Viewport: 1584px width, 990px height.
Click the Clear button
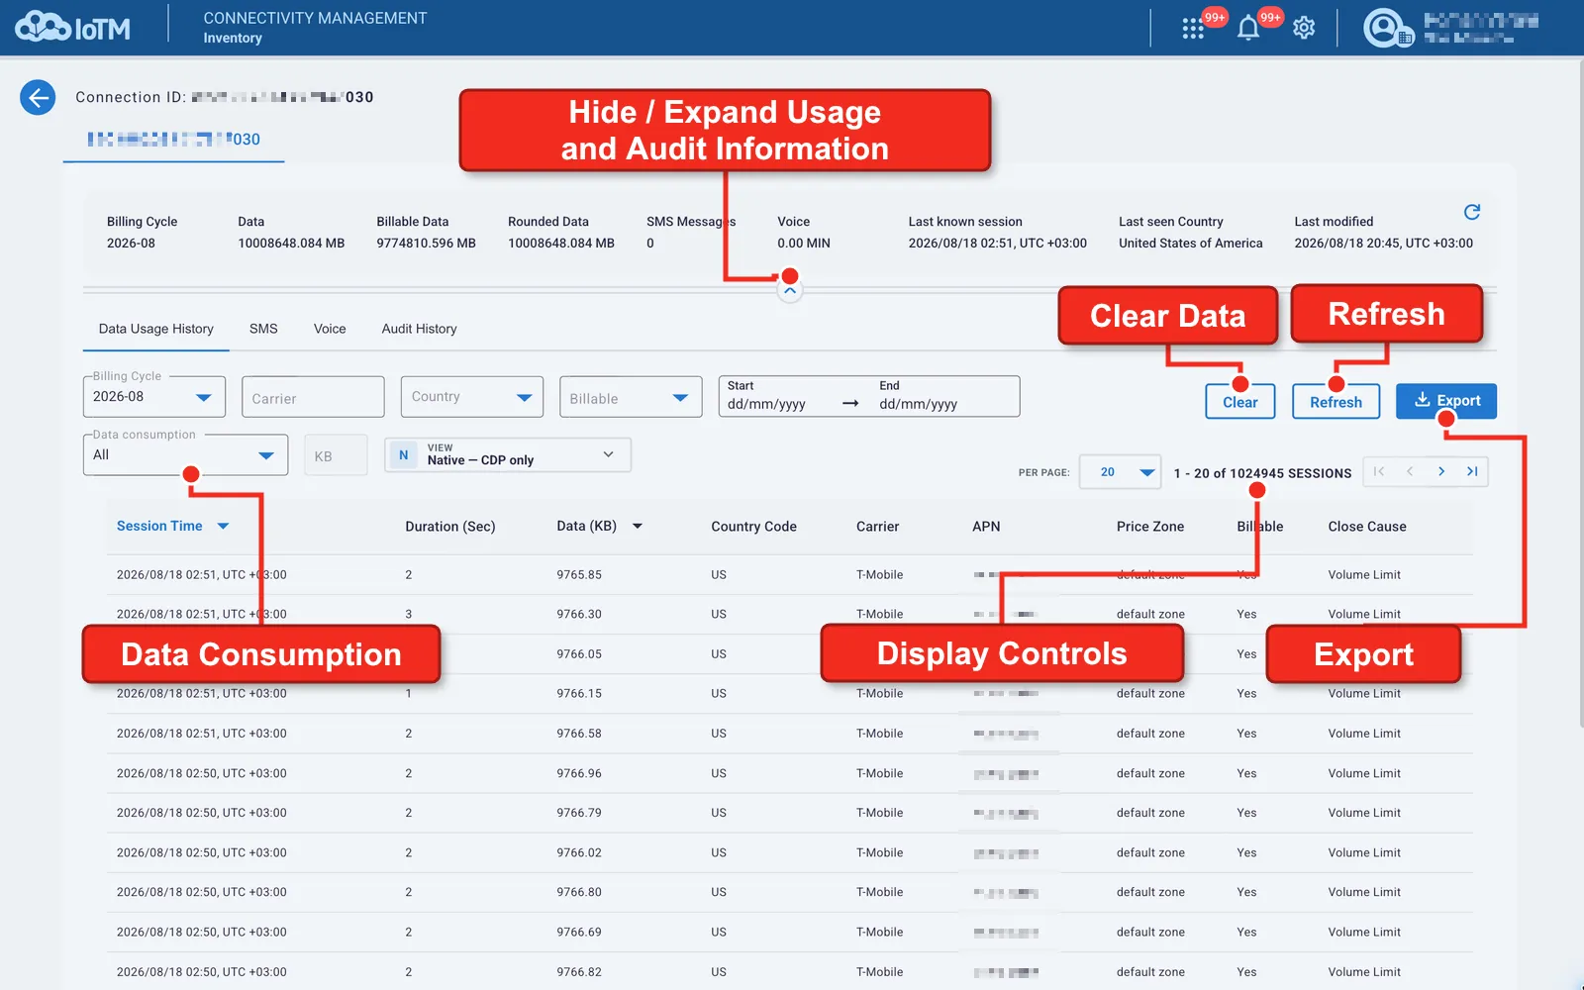1239,402
